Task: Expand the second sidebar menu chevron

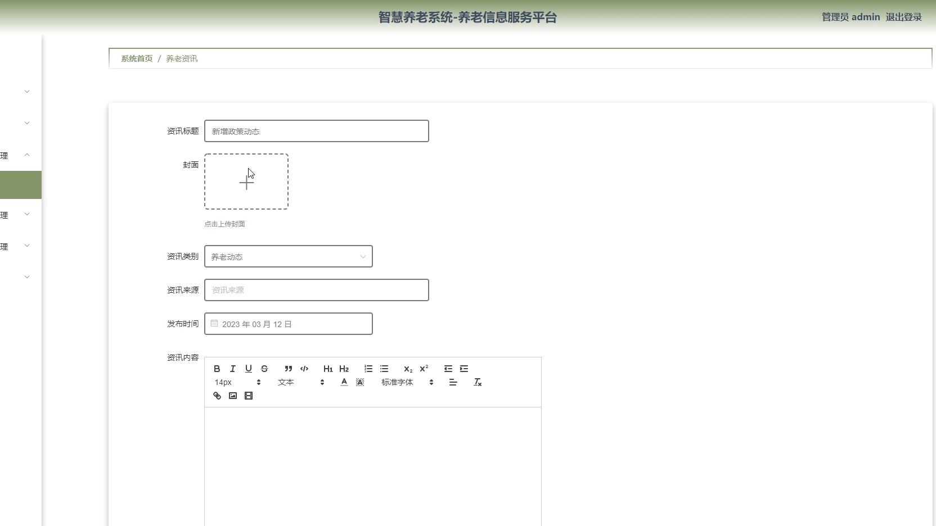Action: click(x=27, y=123)
